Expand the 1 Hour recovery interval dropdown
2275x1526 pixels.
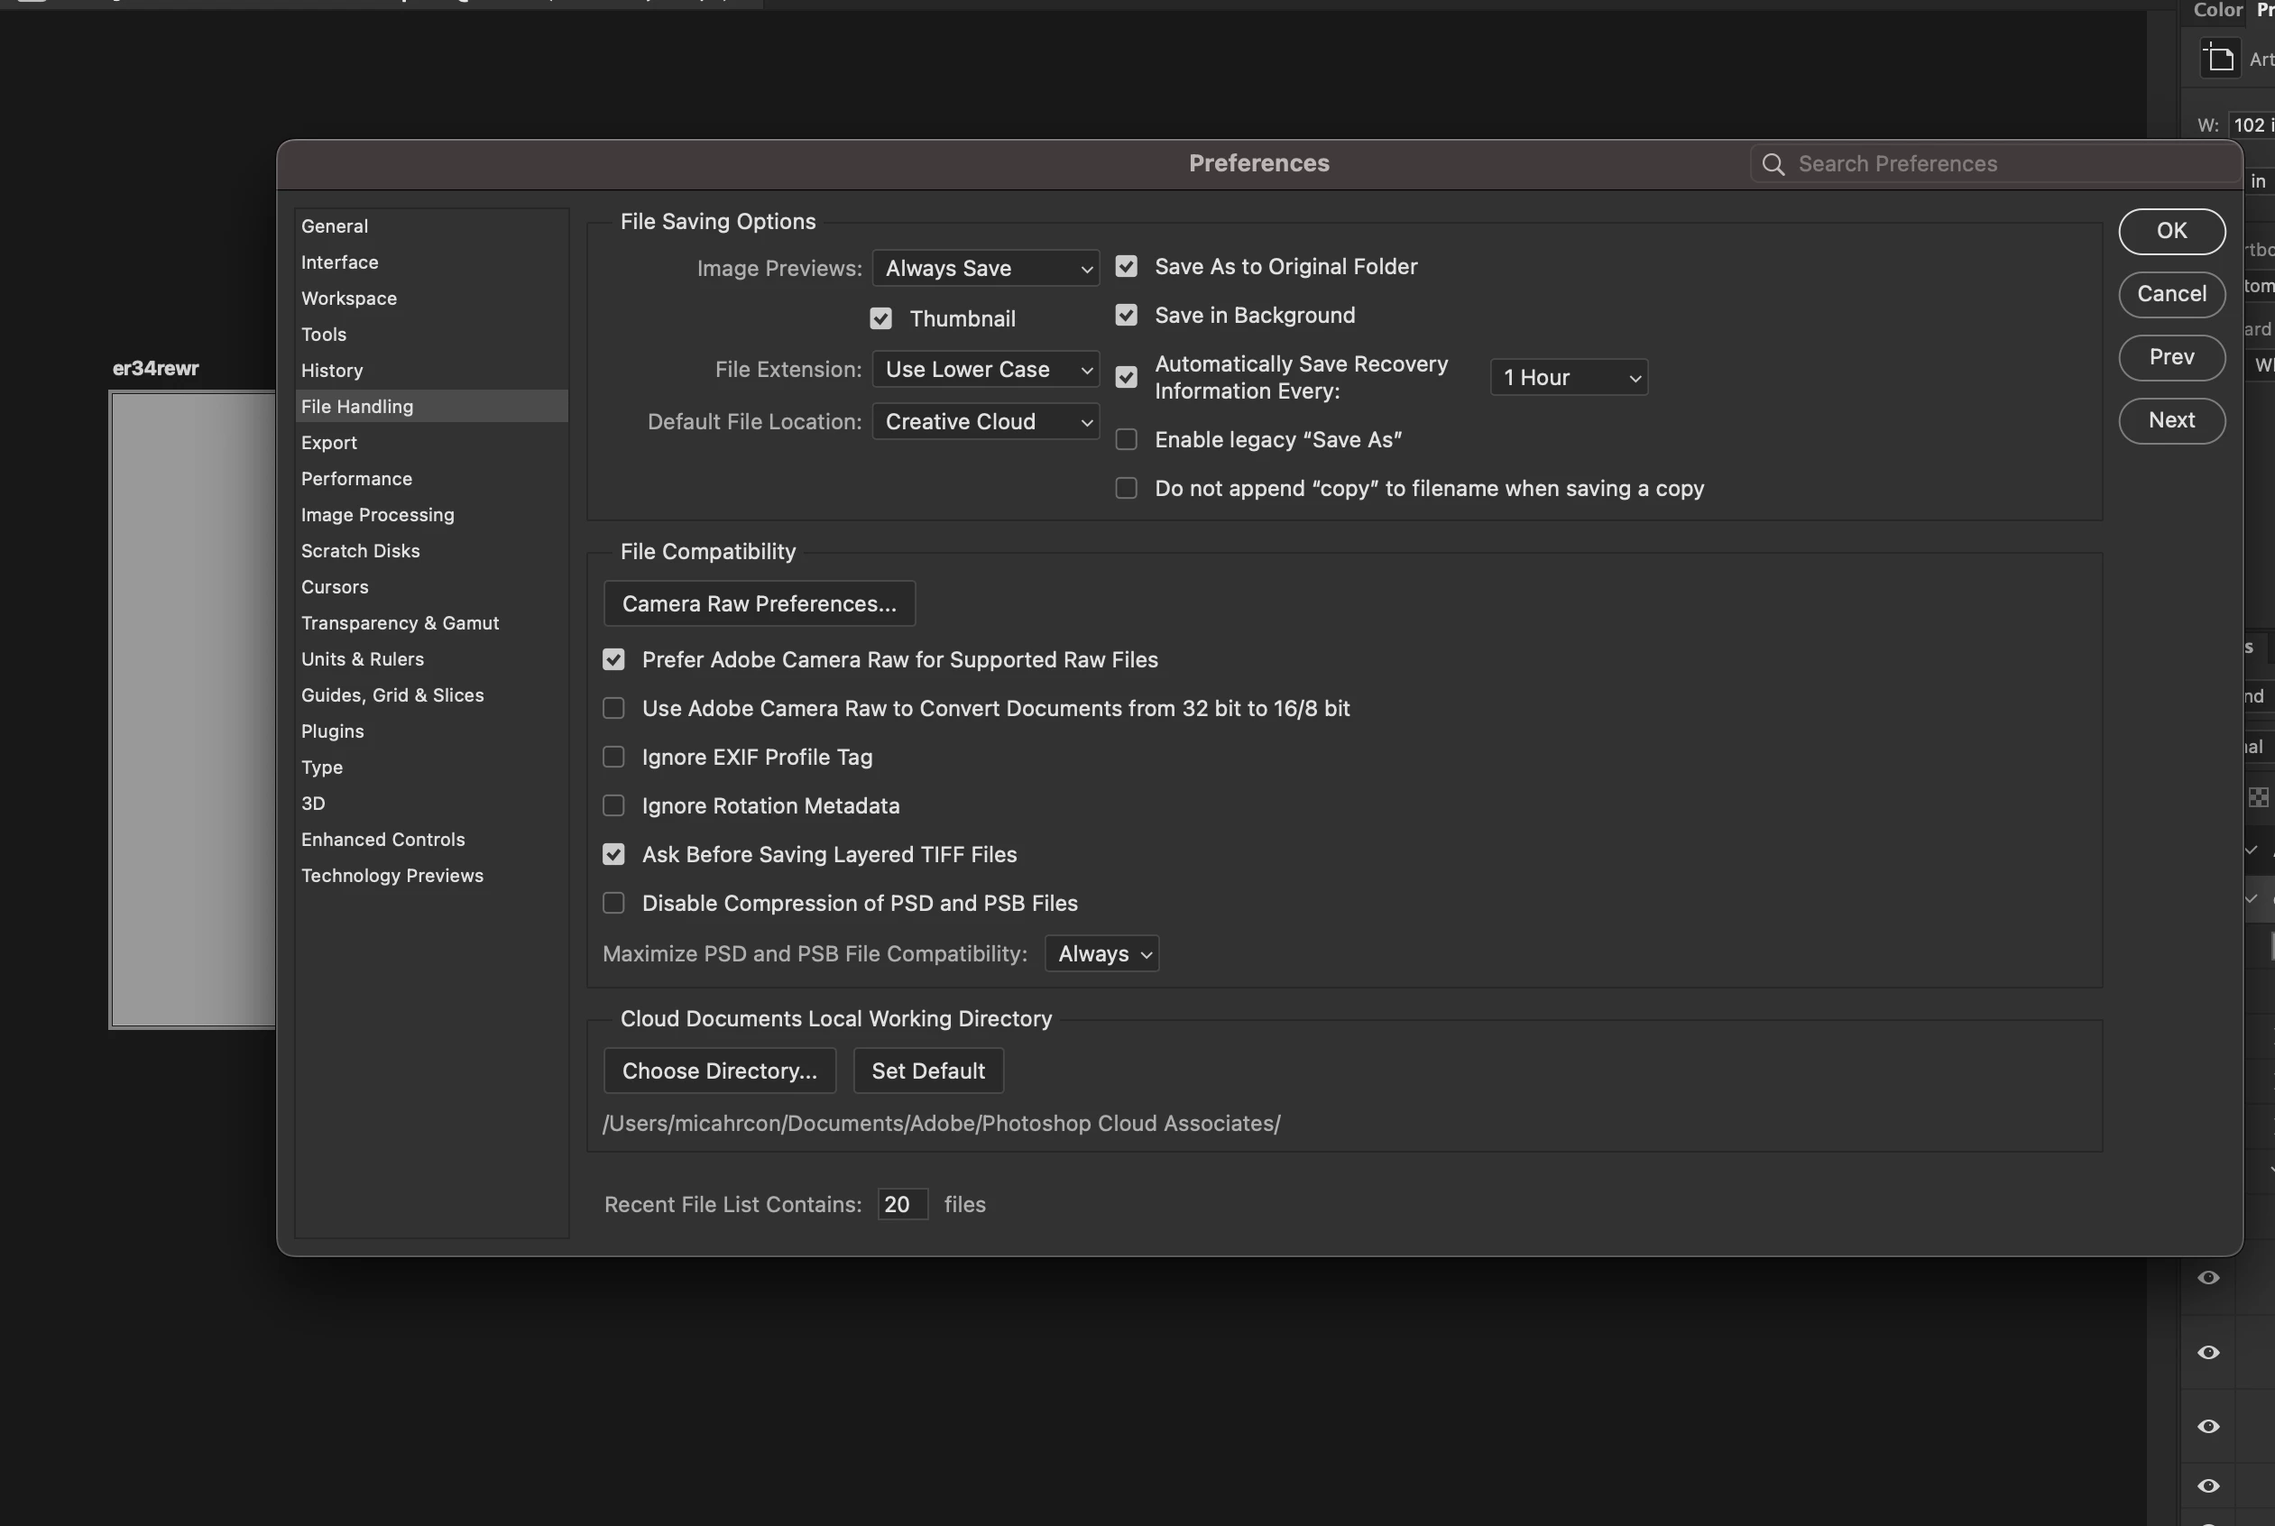click(x=1569, y=378)
